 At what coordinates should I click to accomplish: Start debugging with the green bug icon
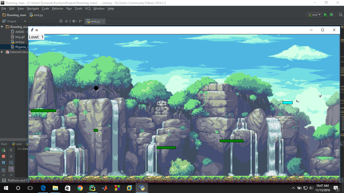[331, 15]
